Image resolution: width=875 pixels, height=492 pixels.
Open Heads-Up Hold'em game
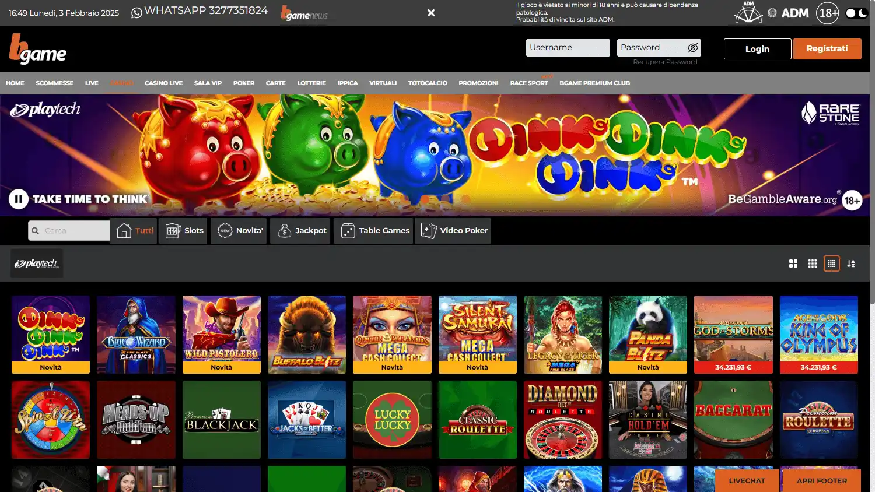point(136,420)
